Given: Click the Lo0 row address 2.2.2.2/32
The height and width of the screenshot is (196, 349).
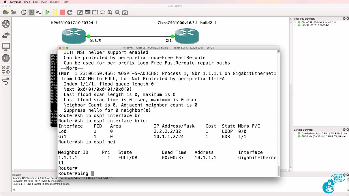Looking at the screenshot, I should coord(167,131).
